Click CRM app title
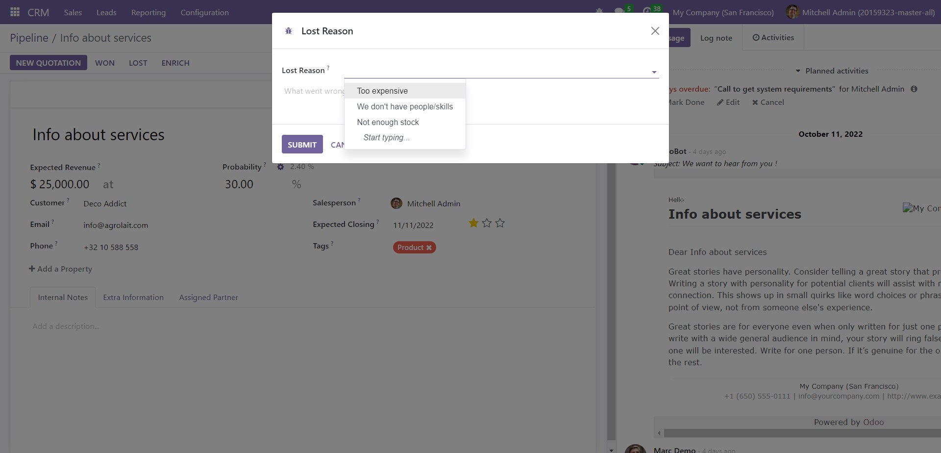The height and width of the screenshot is (453, 941). click(38, 12)
